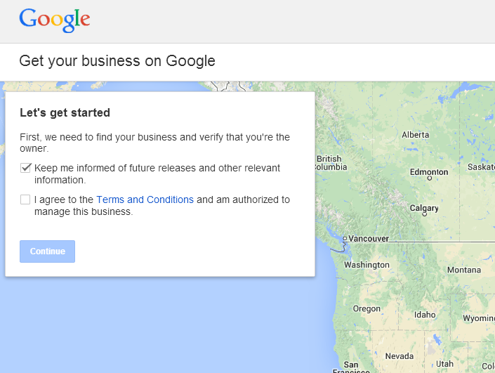Click the British Columbia map label

(x=331, y=163)
